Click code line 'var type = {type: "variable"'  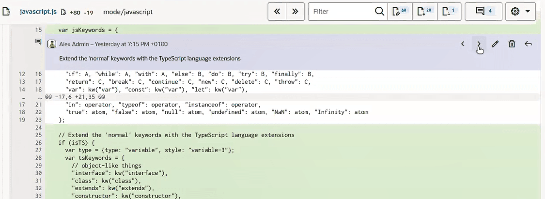pos(150,150)
